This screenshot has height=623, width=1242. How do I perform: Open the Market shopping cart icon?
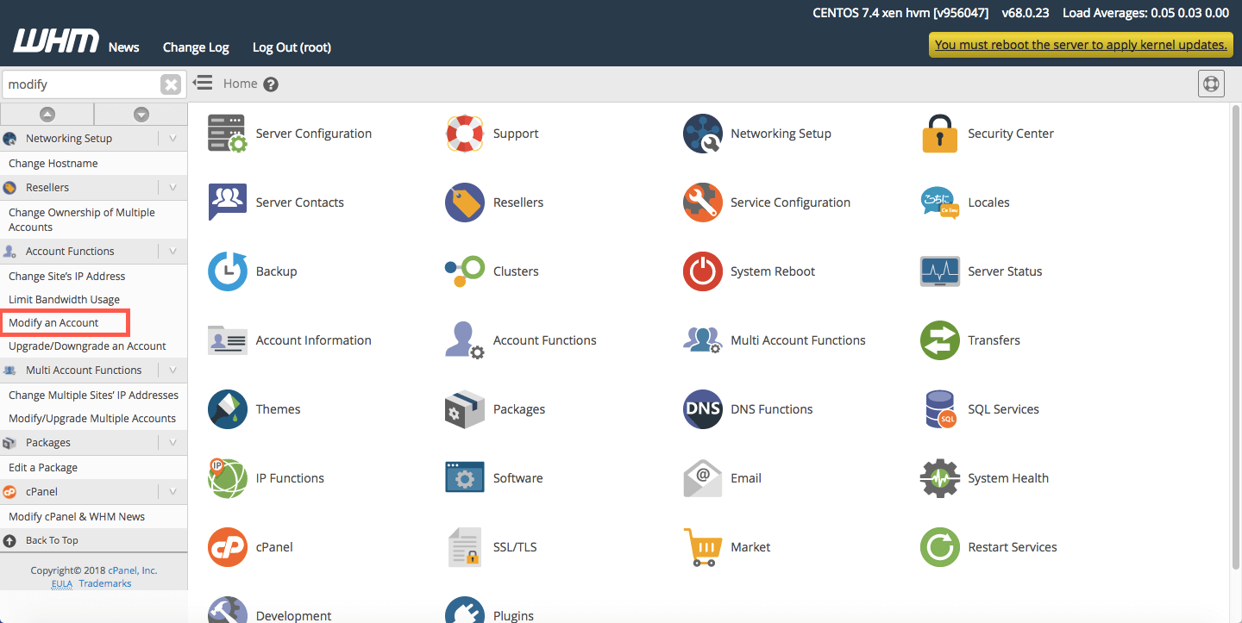coord(703,547)
